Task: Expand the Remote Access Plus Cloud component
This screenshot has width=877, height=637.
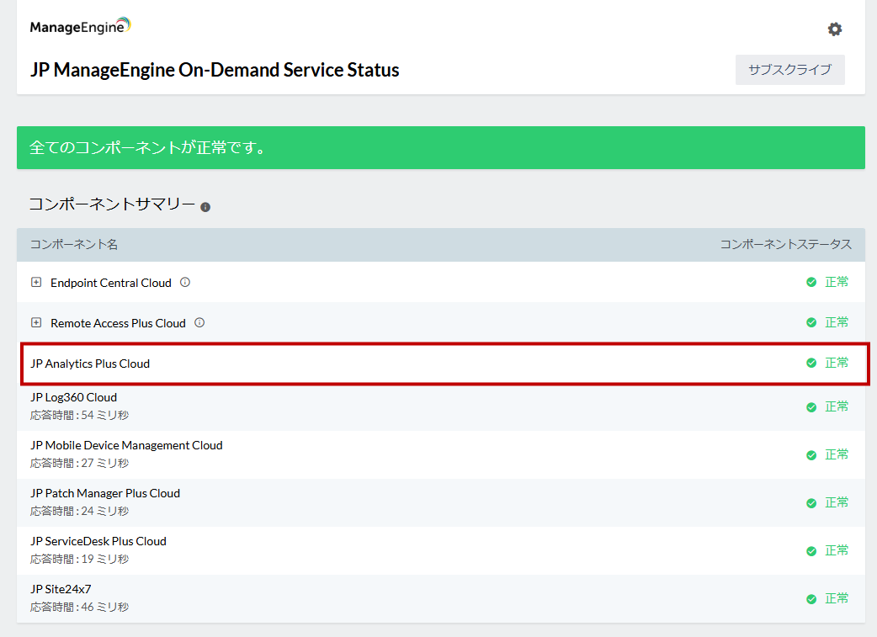Action: [x=36, y=322]
